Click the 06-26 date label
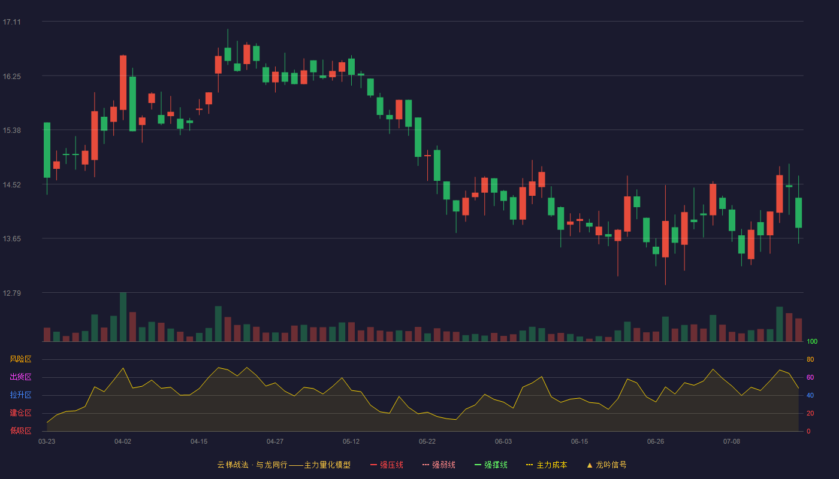 [x=656, y=441]
